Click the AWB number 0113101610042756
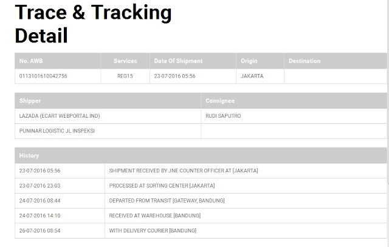 (43, 76)
